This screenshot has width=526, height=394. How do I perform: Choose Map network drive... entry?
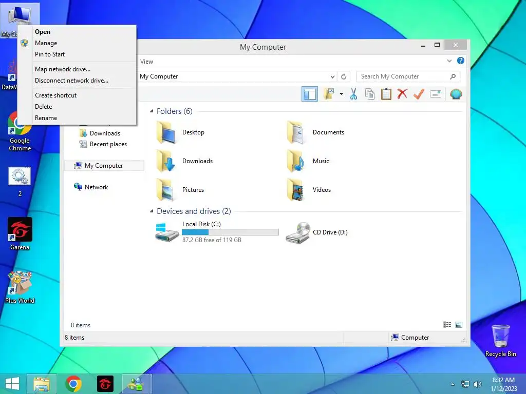coord(77,69)
